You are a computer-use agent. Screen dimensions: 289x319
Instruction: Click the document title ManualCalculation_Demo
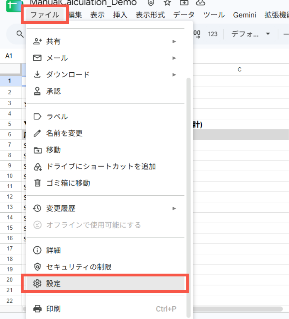tap(83, 2)
